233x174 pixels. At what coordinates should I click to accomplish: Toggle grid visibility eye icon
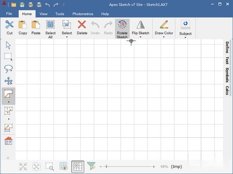tap(64, 166)
